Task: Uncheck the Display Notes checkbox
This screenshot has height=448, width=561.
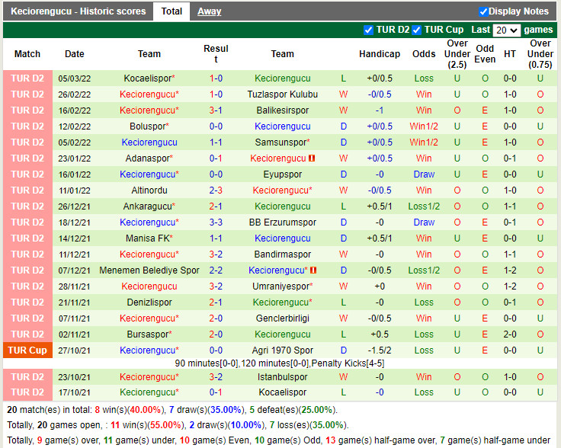Action: tap(483, 11)
